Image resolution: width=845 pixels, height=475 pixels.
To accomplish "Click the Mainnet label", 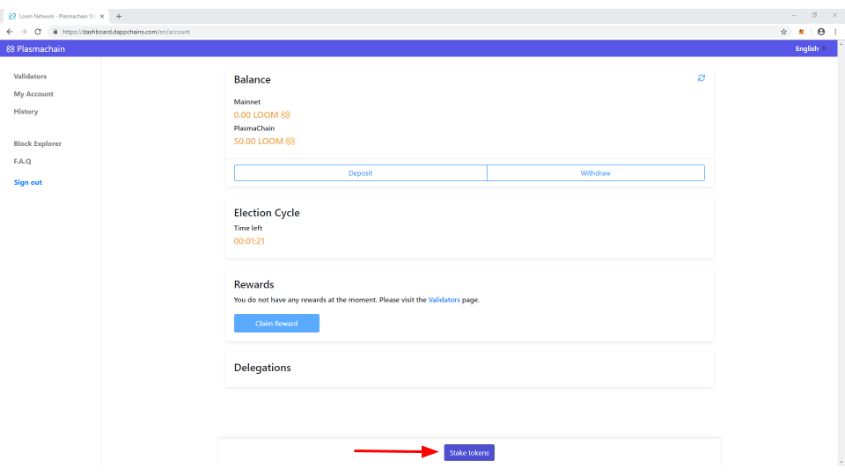I will click(247, 102).
